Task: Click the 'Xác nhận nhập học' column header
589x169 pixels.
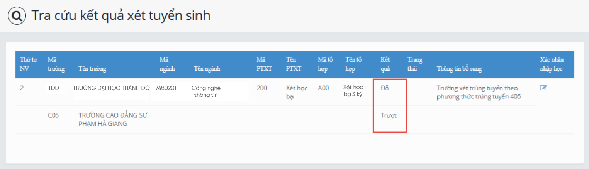Action: [552, 64]
